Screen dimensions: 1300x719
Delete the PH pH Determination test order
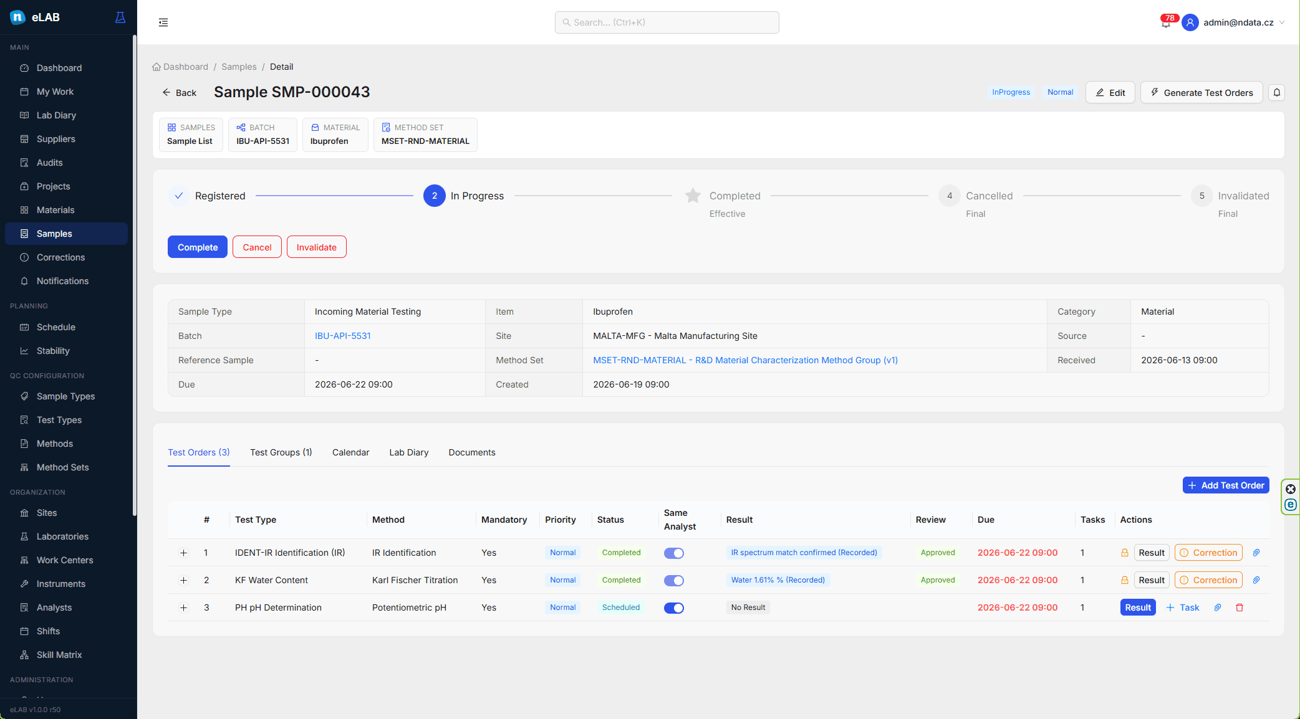point(1240,607)
